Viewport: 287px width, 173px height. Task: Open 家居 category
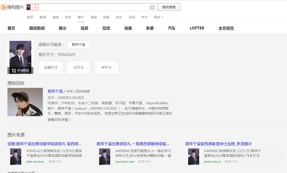pos(150,28)
